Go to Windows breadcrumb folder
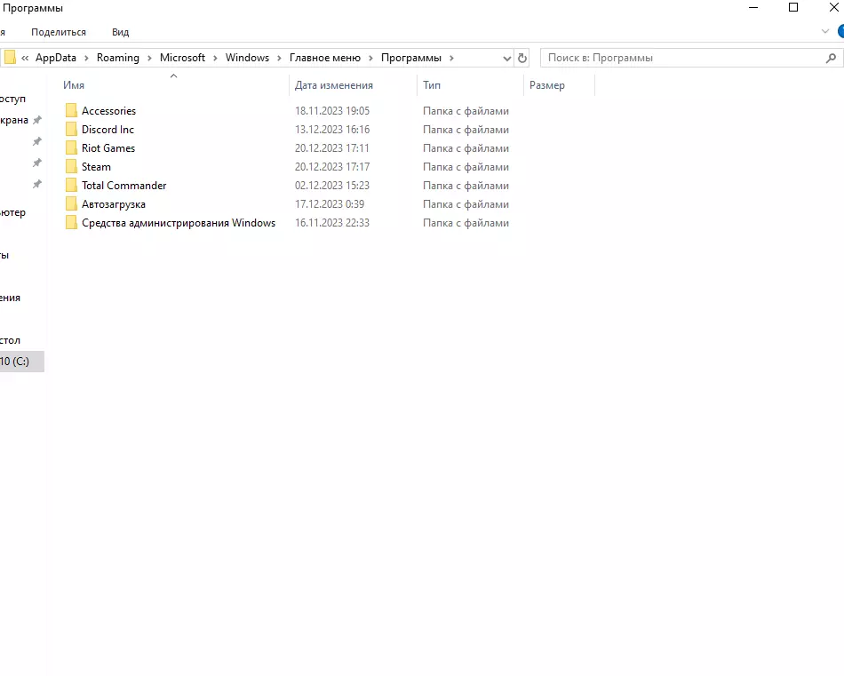Viewport: 844px width, 676px height. (247, 58)
